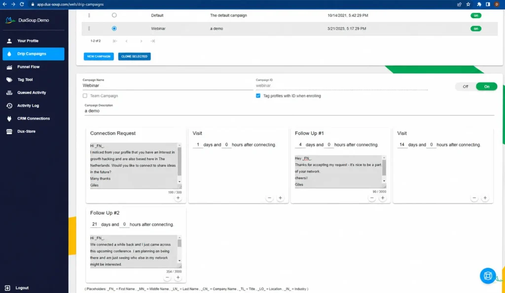Image resolution: width=505 pixels, height=293 pixels.
Task: Click the Connection Request message text area
Action: click(x=133, y=166)
